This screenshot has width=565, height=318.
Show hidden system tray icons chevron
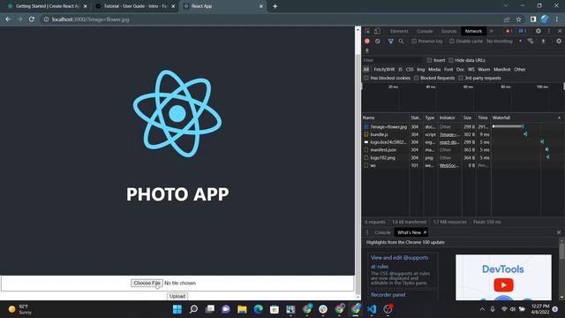[482, 309]
